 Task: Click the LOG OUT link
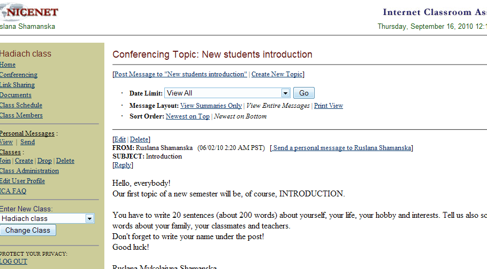pyautogui.click(x=13, y=262)
